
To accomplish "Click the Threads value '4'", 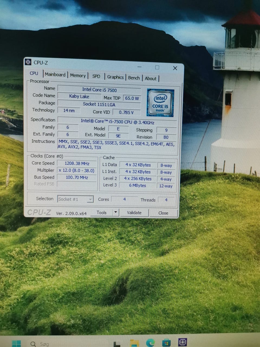I will 166,200.
